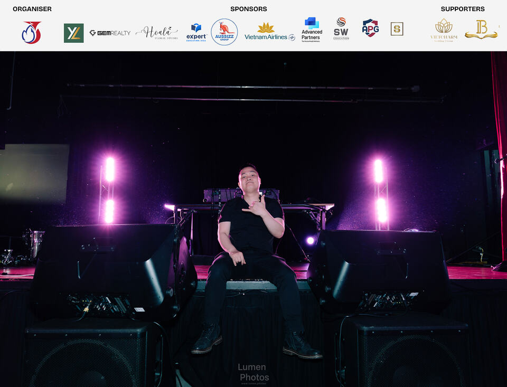Click the ORGANISER heading
Image resolution: width=507 pixels, height=387 pixels.
tap(32, 9)
